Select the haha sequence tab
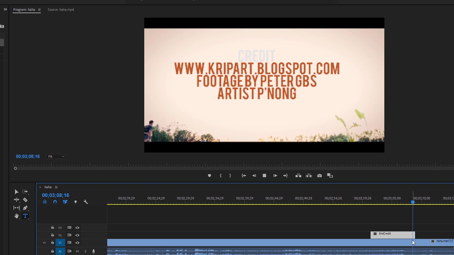 pyautogui.click(x=48, y=187)
